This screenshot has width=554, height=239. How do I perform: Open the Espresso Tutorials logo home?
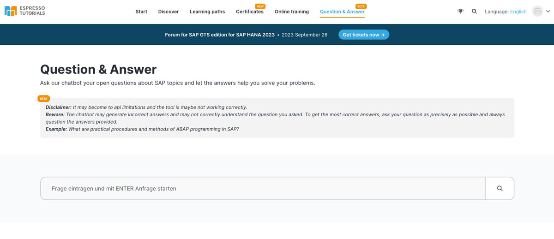(x=24, y=11)
